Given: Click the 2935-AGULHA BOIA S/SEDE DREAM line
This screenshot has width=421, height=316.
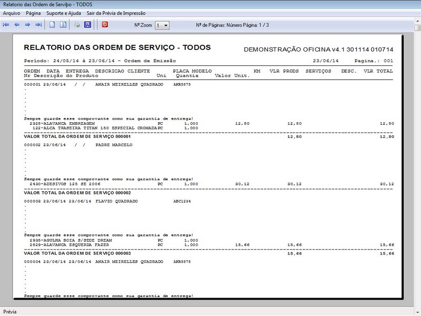Looking at the screenshot, I should tap(114, 240).
